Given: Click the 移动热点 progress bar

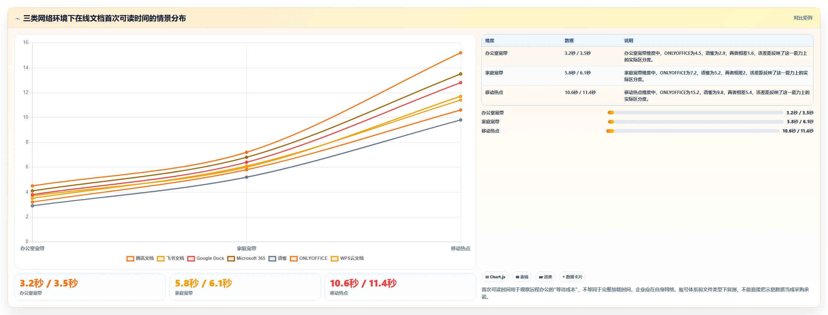Looking at the screenshot, I should point(693,131).
